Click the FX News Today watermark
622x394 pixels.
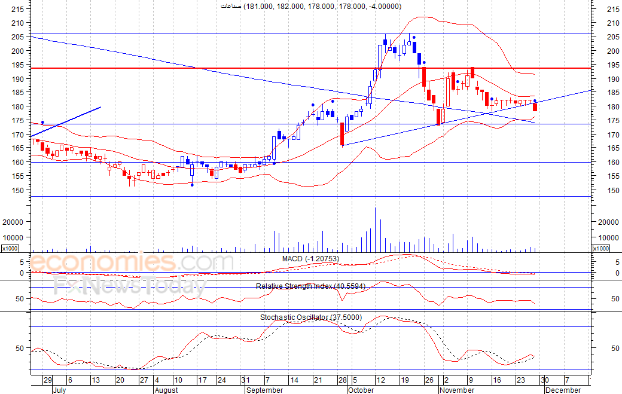coord(129,287)
